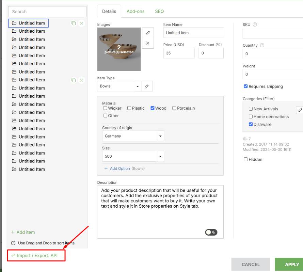The image size is (303, 272).
Task: Toggle Requires shipping checkbox
Action: [245, 86]
